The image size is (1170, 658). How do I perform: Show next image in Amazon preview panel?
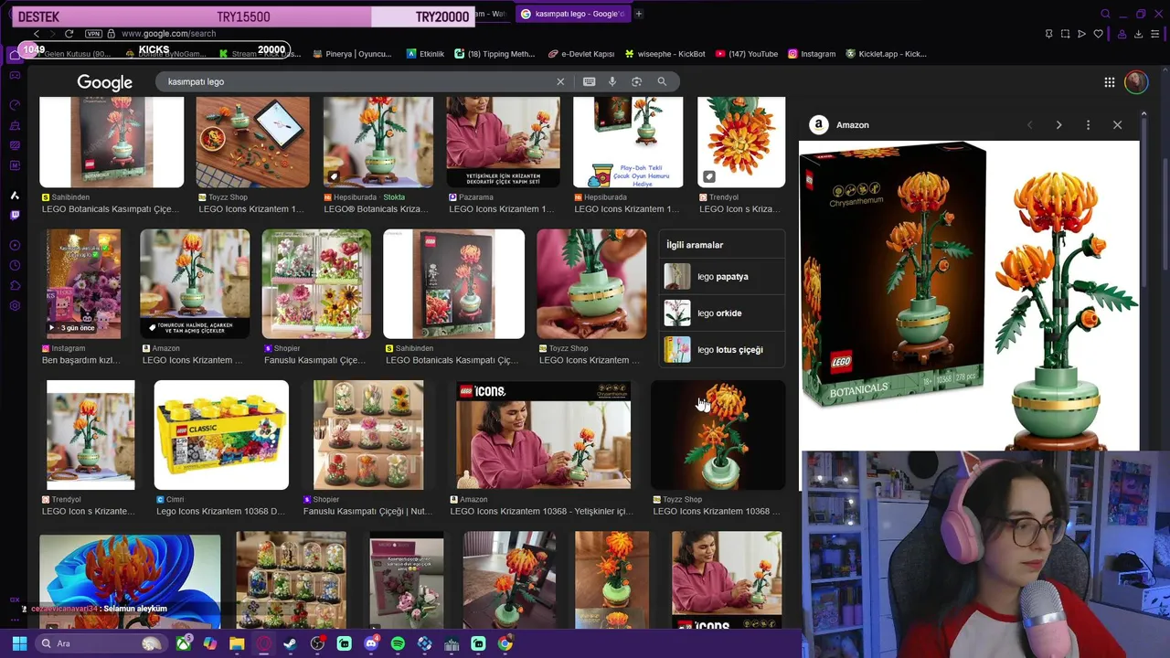(x=1058, y=125)
